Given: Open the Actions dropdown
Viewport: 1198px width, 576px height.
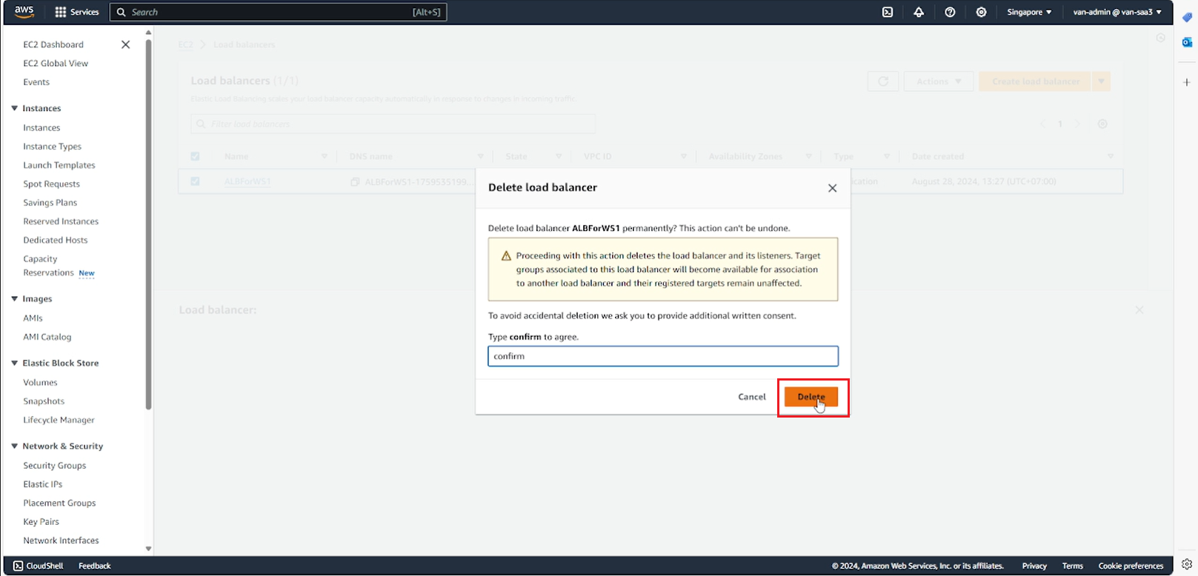Looking at the screenshot, I should coord(939,81).
